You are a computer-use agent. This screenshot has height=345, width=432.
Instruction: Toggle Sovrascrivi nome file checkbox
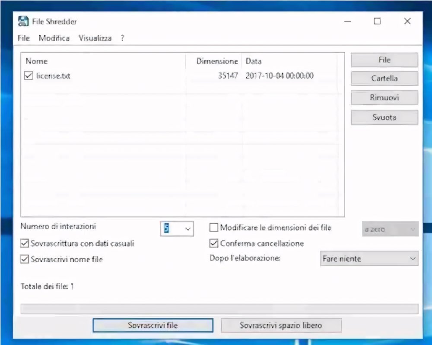tap(25, 259)
